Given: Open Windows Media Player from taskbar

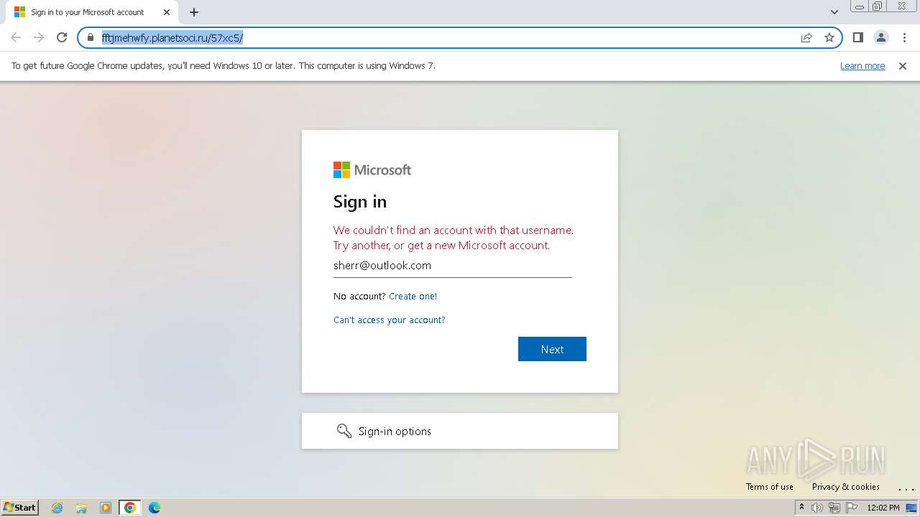Looking at the screenshot, I should point(106,508).
